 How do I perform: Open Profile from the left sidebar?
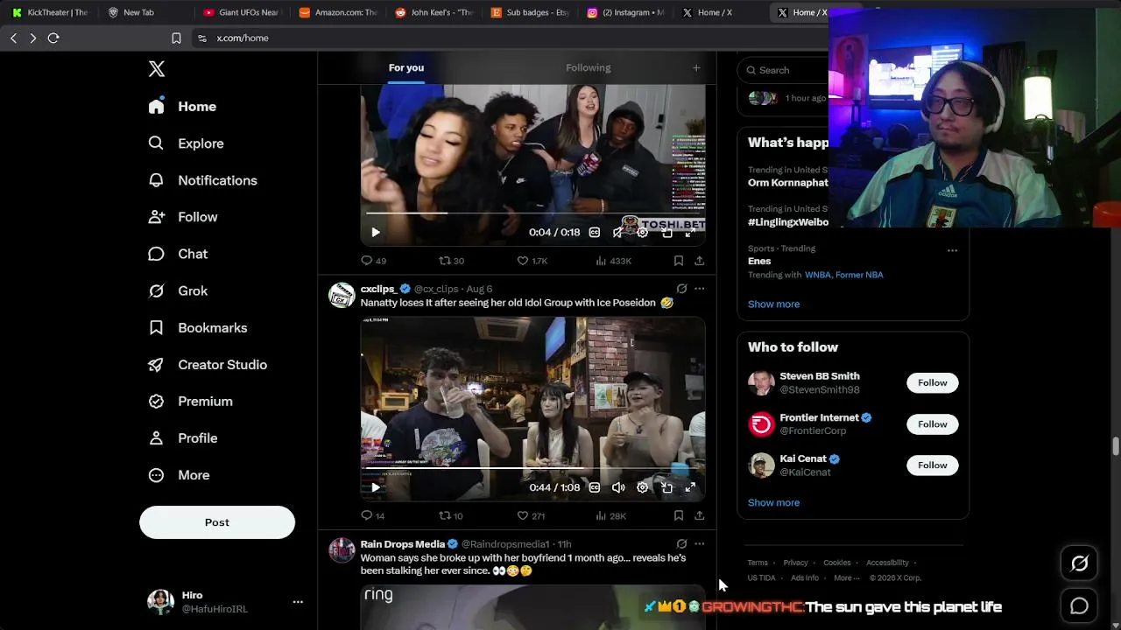[182, 437]
